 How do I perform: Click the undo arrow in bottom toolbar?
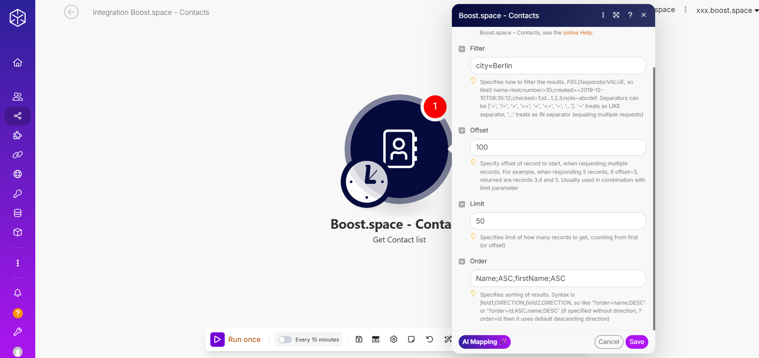click(429, 340)
